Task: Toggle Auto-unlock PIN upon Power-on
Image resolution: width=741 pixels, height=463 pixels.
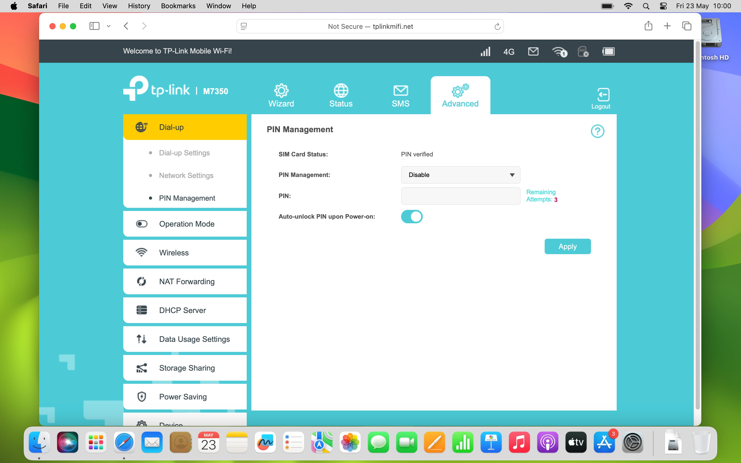Action: tap(412, 217)
